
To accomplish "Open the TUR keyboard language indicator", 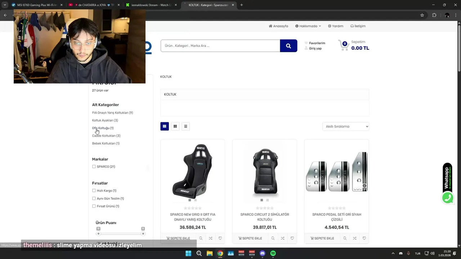I will 417,253.
